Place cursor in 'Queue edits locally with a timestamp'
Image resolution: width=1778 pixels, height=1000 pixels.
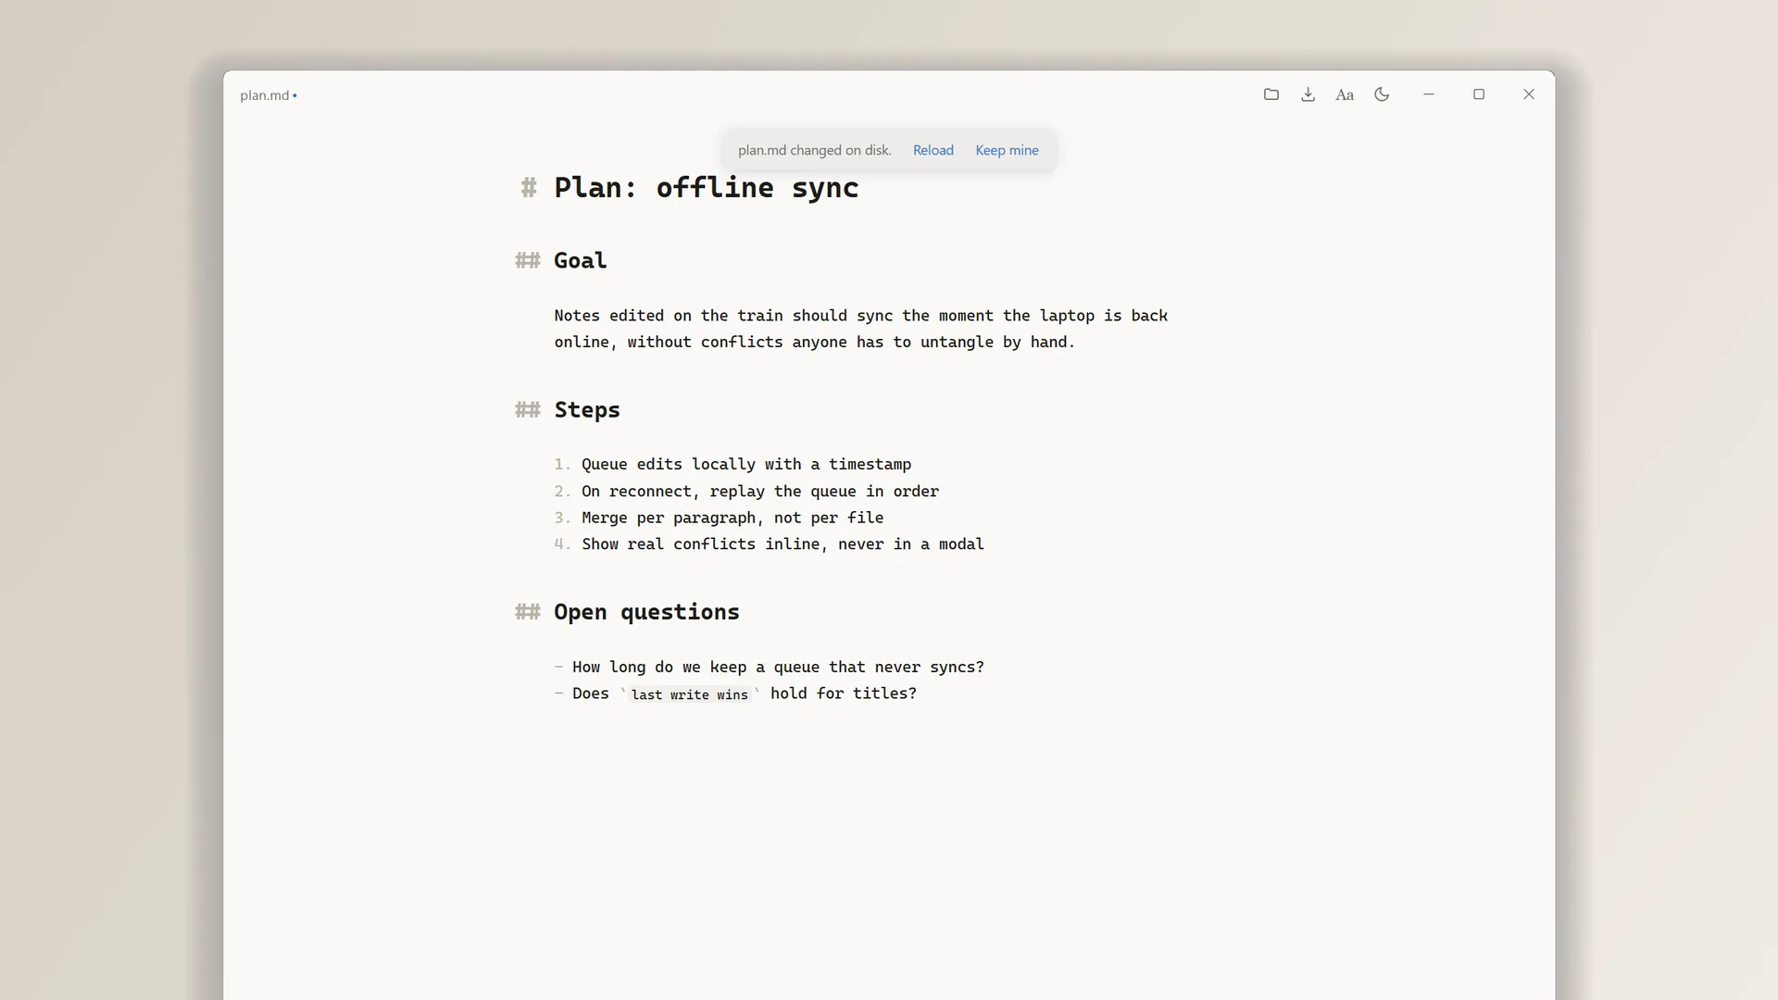coord(746,465)
